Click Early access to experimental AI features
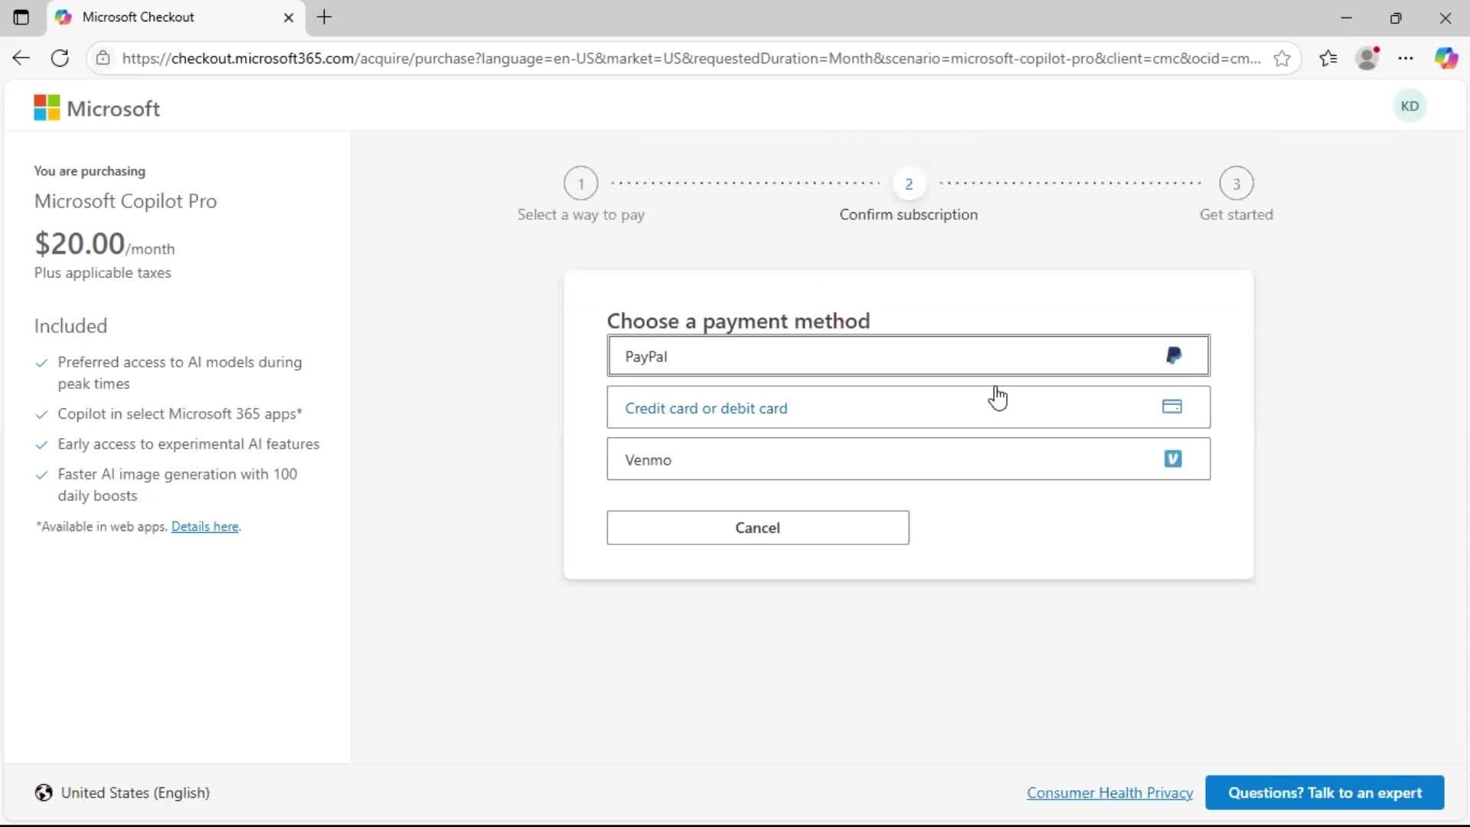 coord(188,444)
